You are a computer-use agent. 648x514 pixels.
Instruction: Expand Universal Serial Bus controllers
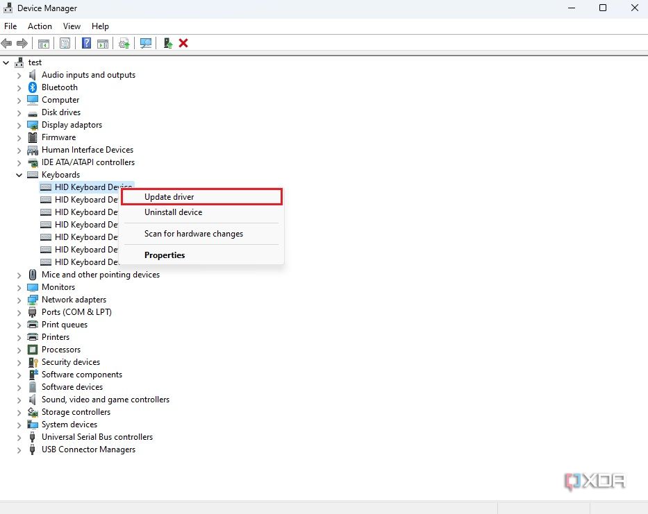[x=19, y=436]
